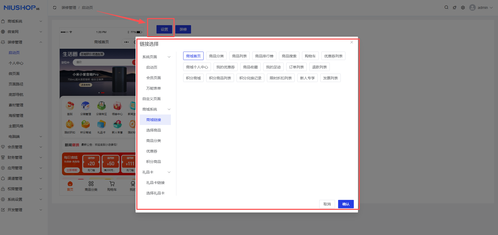Open 个人中心 in the sidebar menu
The width and height of the screenshot is (498, 235).
16,63
